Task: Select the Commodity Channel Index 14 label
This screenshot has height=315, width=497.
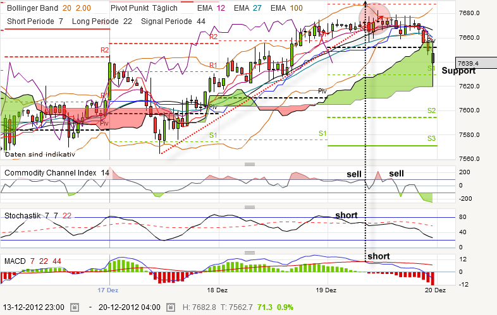Action: point(57,173)
